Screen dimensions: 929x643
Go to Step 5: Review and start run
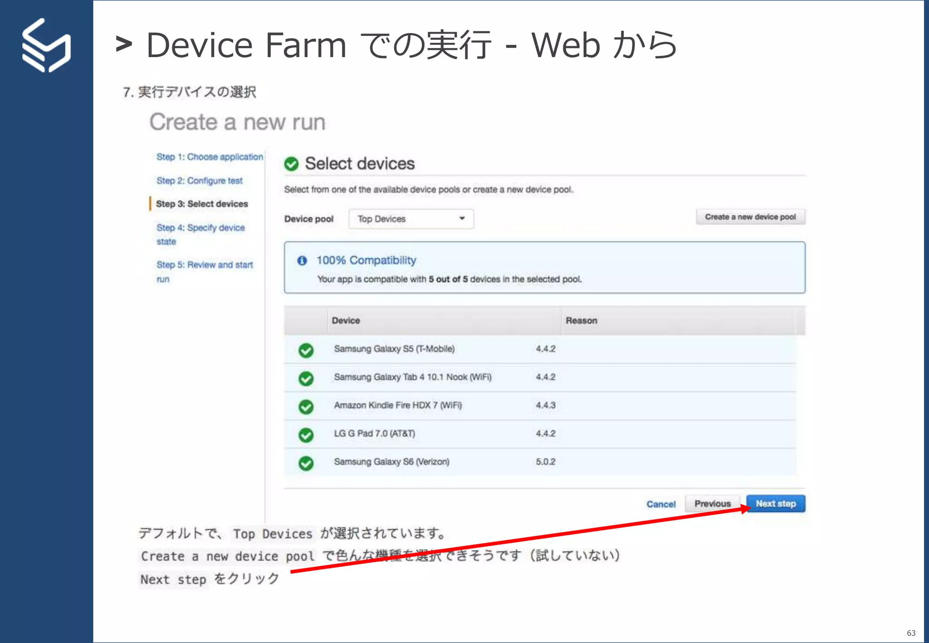point(205,272)
